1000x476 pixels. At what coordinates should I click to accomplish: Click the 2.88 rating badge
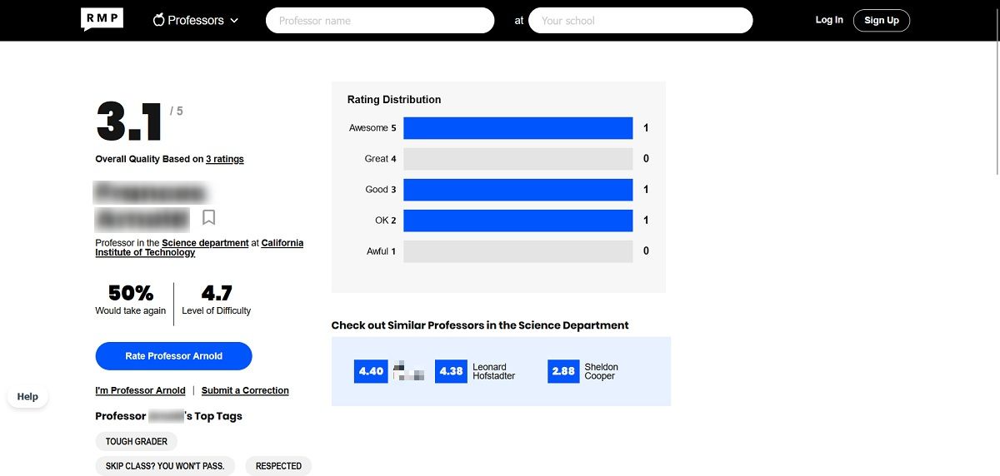563,371
